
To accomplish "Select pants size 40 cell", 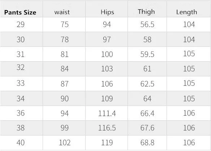I will [21, 142].
